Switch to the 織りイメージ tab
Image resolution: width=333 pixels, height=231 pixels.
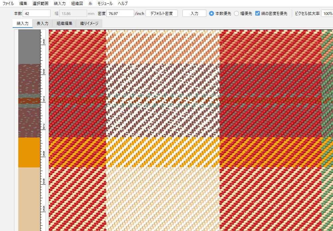click(89, 24)
